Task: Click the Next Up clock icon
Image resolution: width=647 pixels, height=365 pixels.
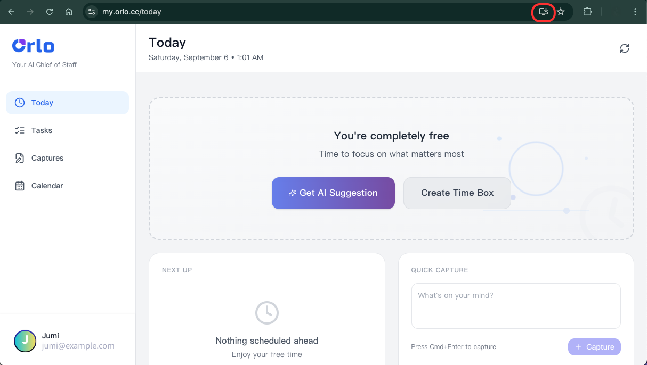Action: 266,313
